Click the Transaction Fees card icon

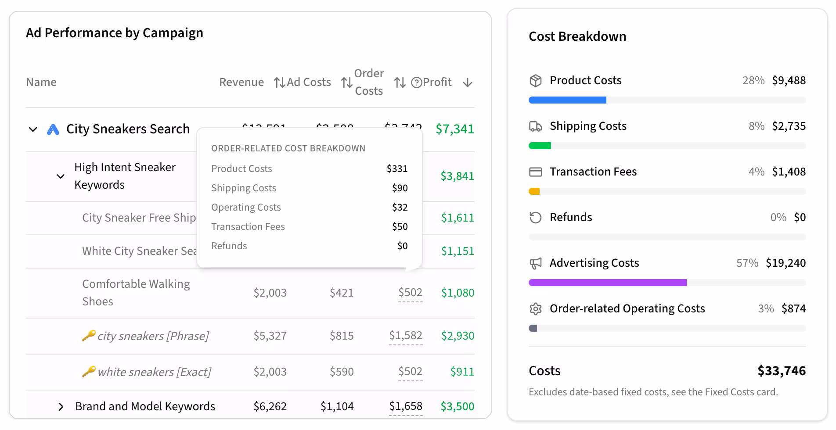[536, 172]
